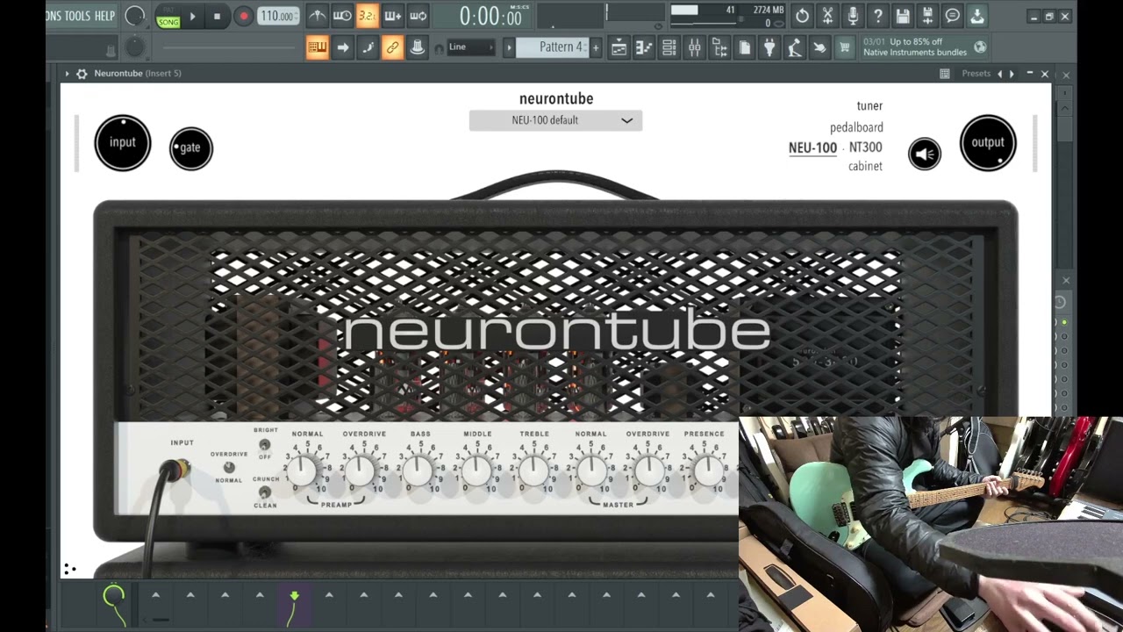
Task: Toggle the loop recording icon
Action: pos(418,16)
